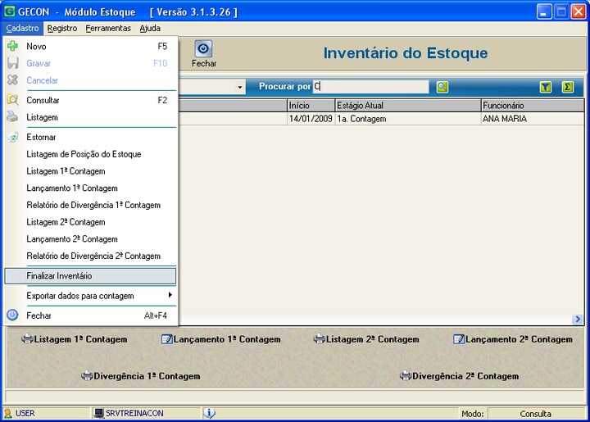This screenshot has height=422, width=590.
Task: Click the green plus Novo icon
Action: 12,46
